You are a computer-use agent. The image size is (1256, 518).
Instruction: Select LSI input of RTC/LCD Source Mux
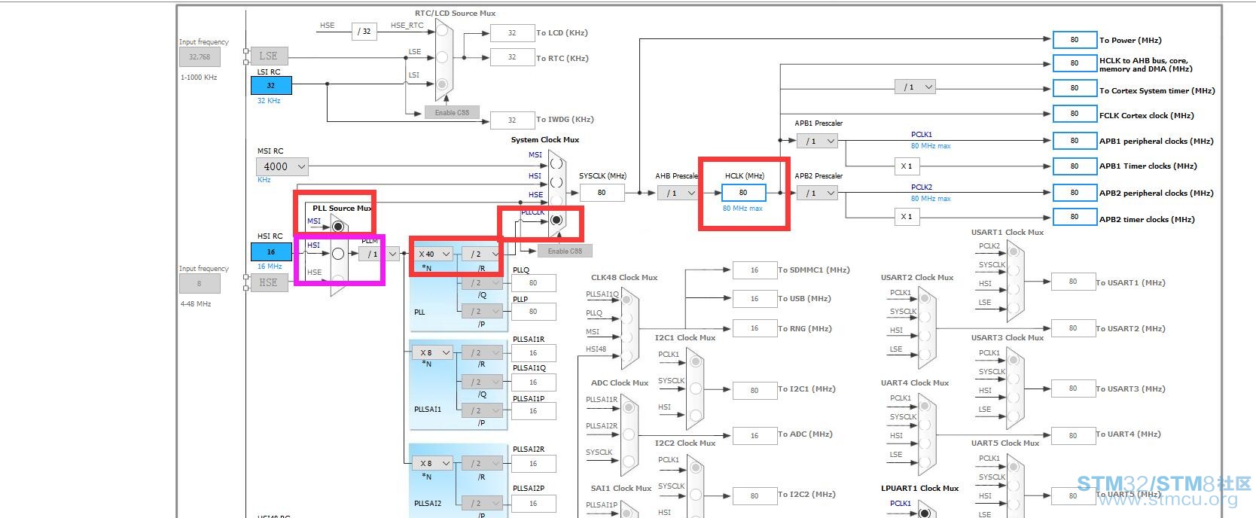click(442, 84)
